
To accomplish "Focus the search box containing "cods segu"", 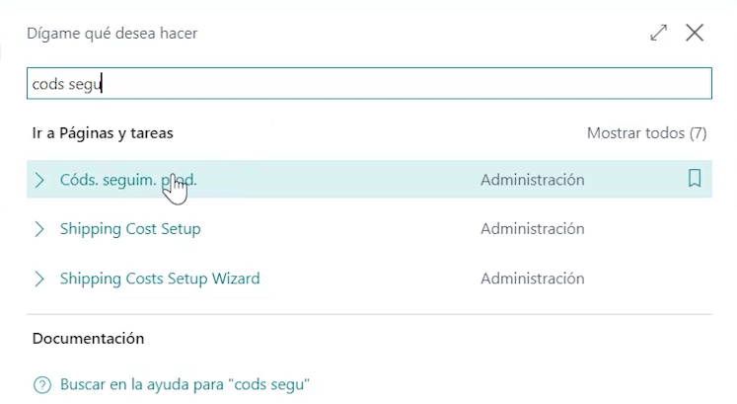I will 368,84.
